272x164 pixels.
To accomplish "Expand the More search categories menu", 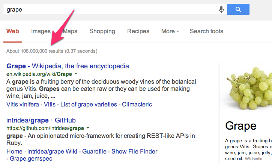I will 170,31.
